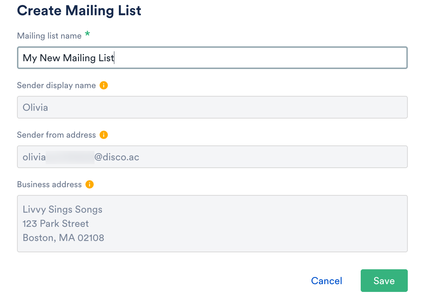Click the Create Mailing List heading
Screen dimensions: 423x299
click(x=79, y=11)
